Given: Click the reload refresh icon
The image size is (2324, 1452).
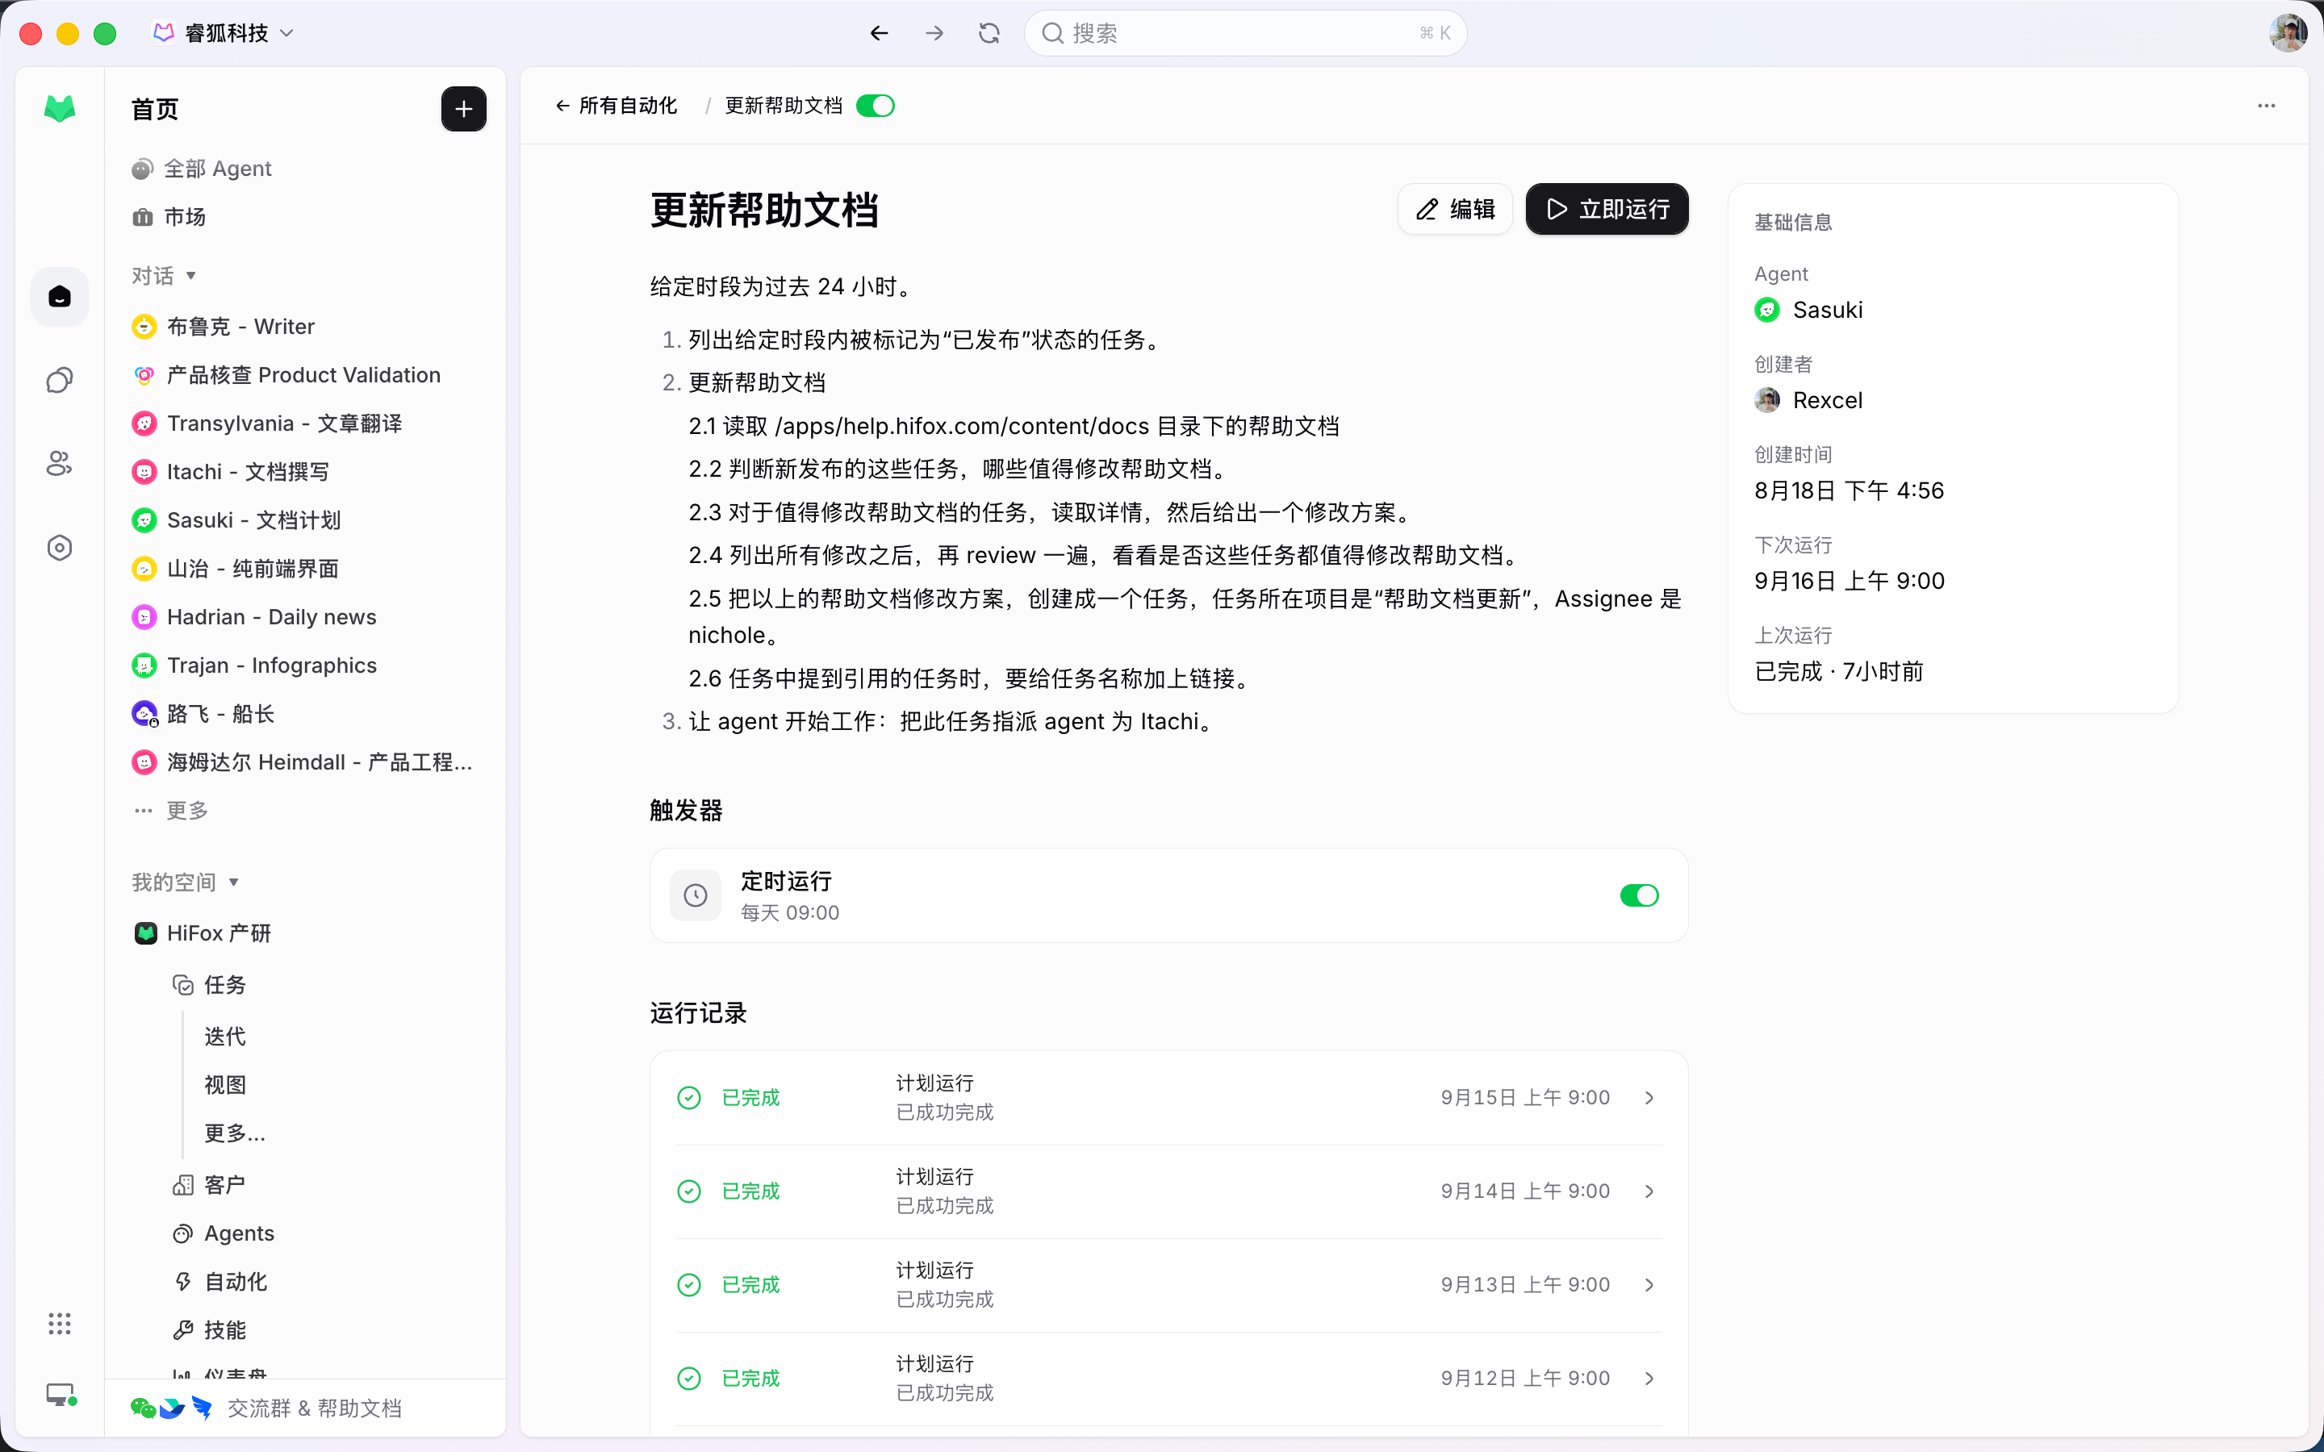Looking at the screenshot, I should [x=989, y=34].
